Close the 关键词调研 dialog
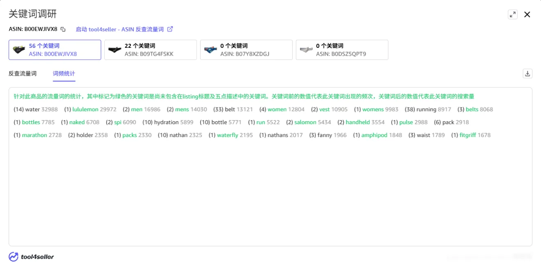 click(x=527, y=15)
